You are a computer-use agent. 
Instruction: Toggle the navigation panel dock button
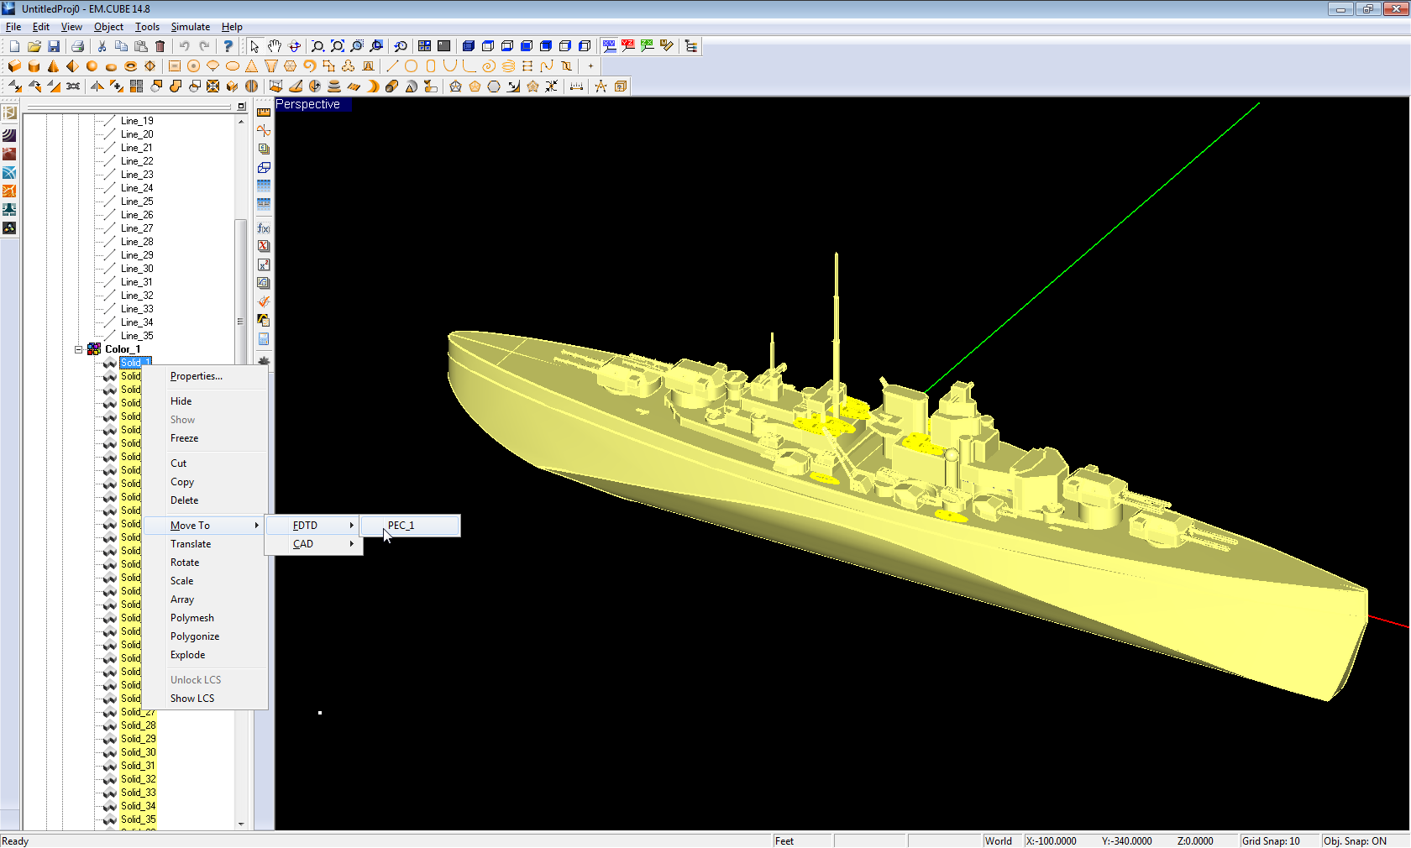241,107
